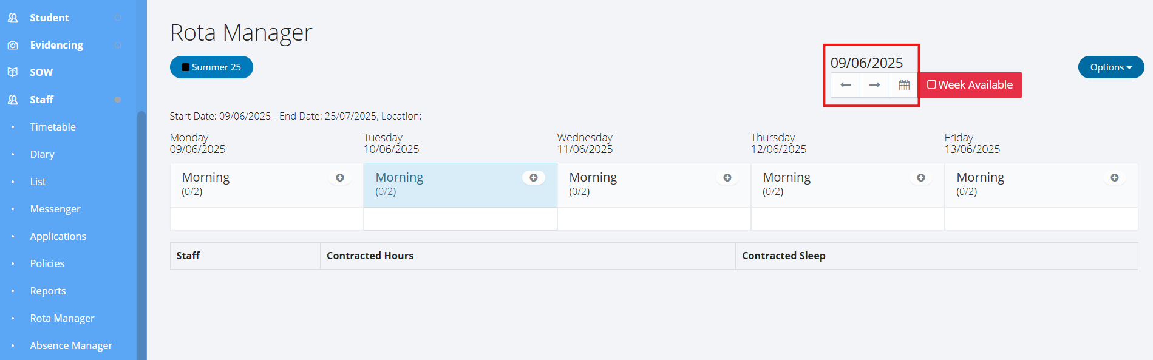Add shift to Tuesday Morning slot
Screen dimensions: 1153x360
click(x=534, y=178)
